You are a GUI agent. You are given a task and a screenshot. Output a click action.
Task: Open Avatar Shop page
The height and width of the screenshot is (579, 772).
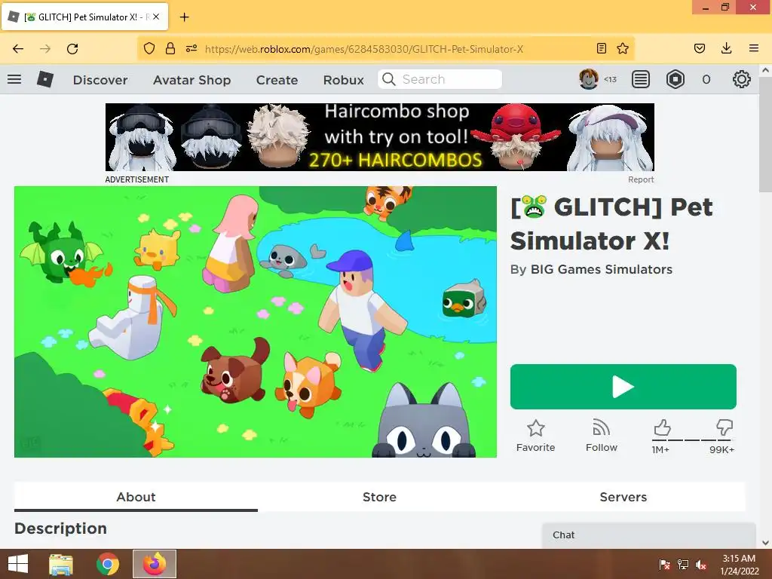click(x=192, y=80)
